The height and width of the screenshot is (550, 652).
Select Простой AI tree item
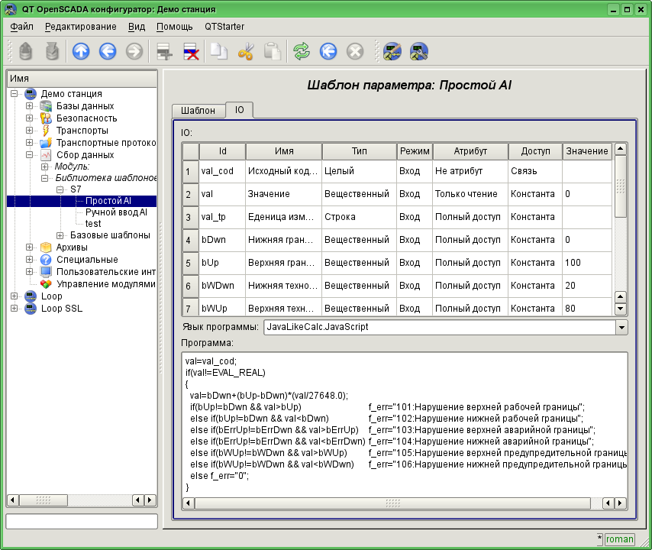coord(108,201)
